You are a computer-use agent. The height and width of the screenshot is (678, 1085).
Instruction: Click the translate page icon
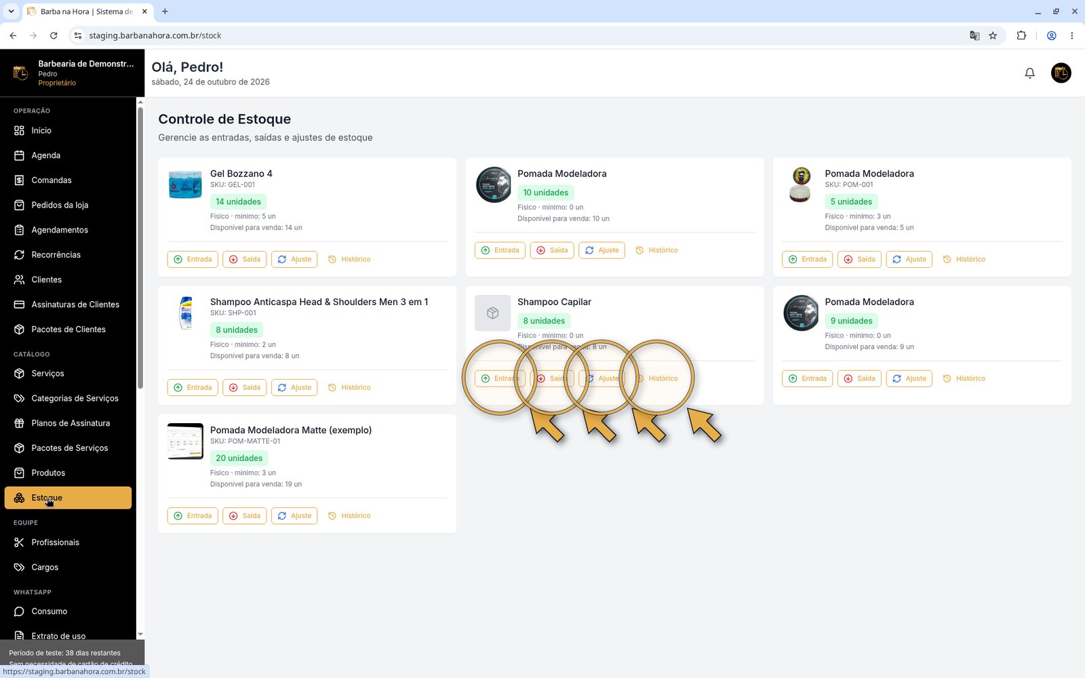(974, 35)
